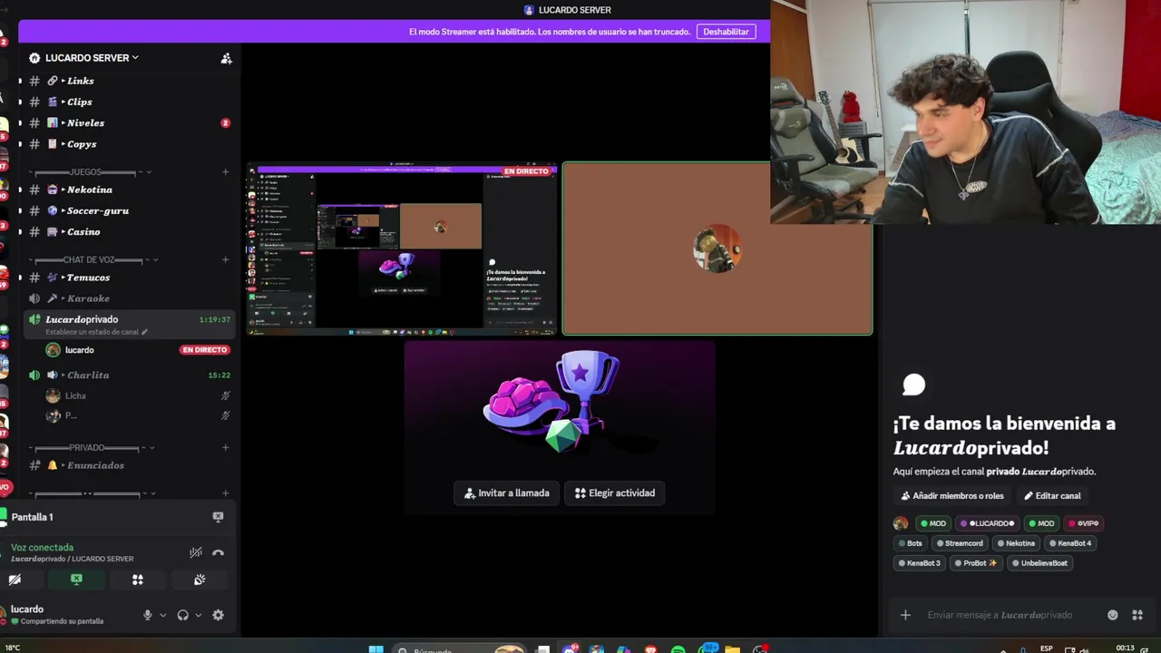Screen dimensions: 1161x653
Task: Open the Casino channel
Action: [130, 231]
